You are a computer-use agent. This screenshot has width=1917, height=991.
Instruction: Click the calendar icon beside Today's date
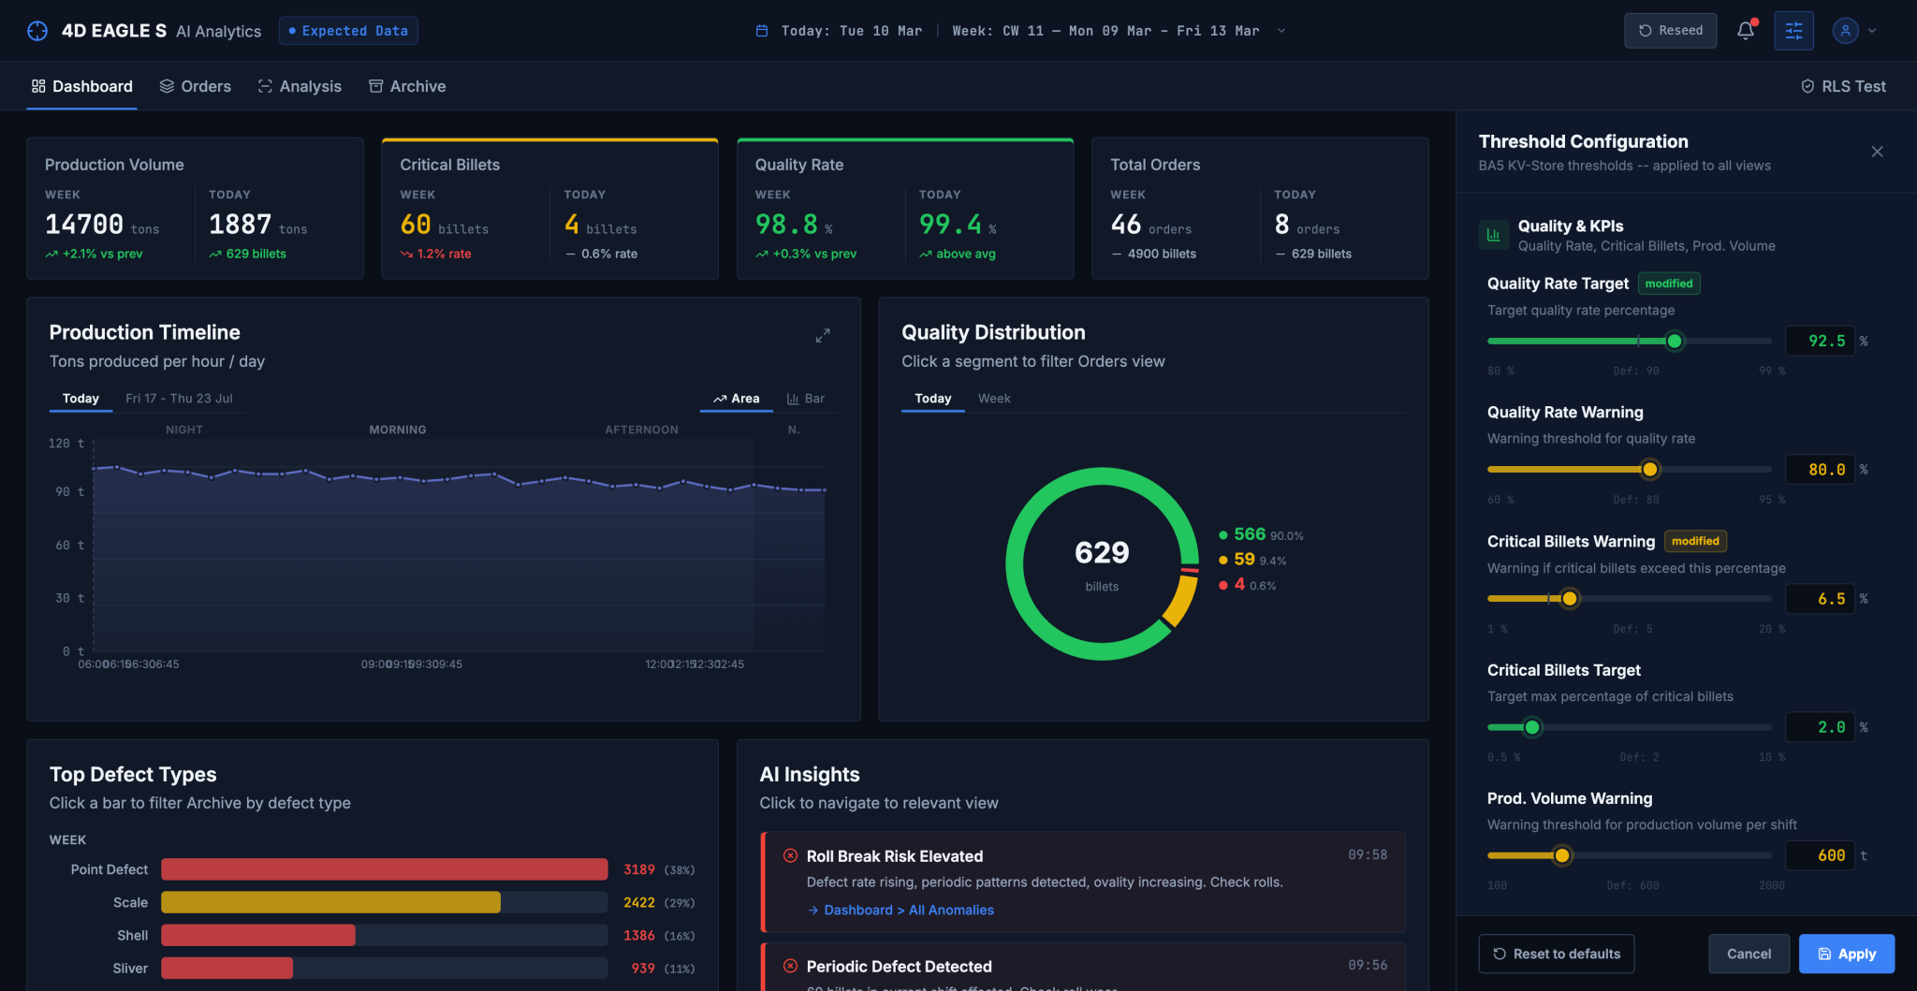click(x=762, y=31)
